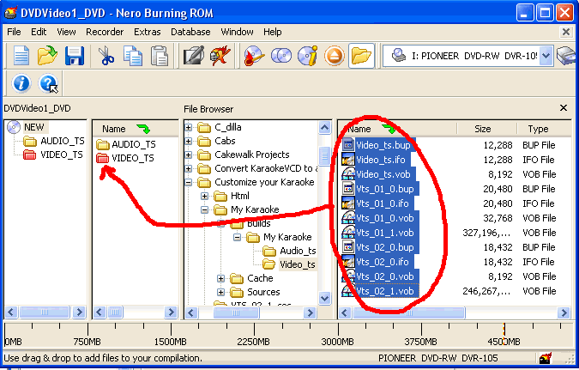The image size is (579, 370).
Task: Expand the C_dilla folder
Action: [x=189, y=128]
